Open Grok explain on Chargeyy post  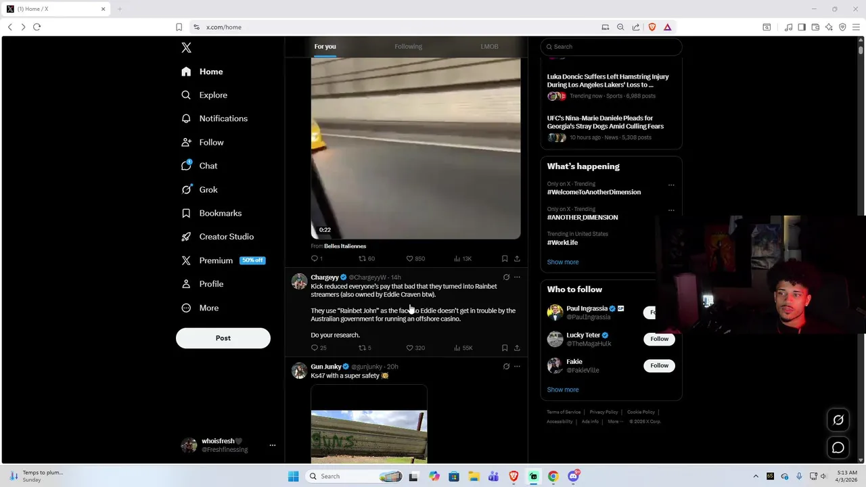(506, 277)
